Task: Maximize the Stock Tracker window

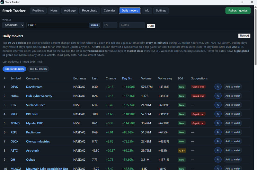Action: [x=242, y=2]
